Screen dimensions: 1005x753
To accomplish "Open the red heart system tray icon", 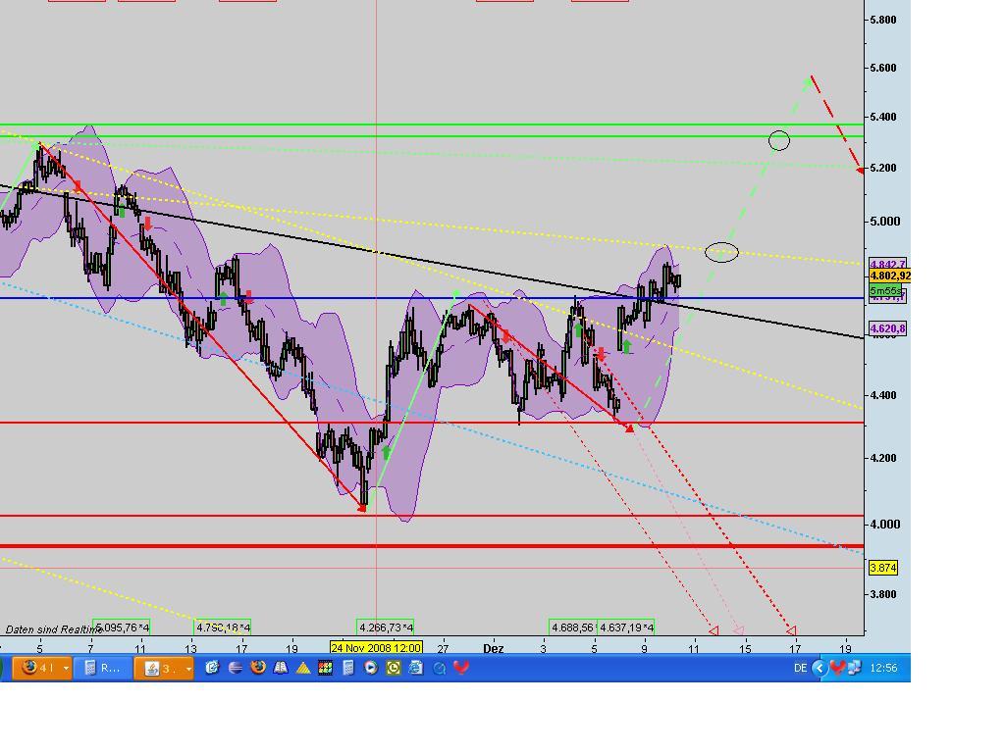I will point(837,668).
